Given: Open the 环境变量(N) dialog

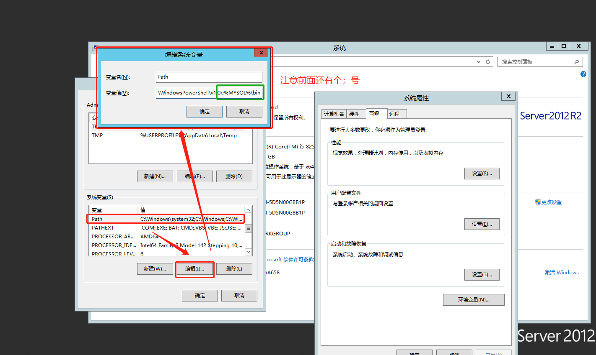Looking at the screenshot, I should pyautogui.click(x=474, y=299).
